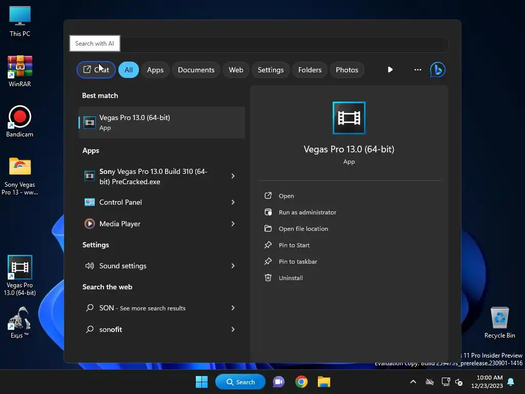Screen dimensions: 525x394
Task: Select the WinRAR desktop shortcut
Action: (20, 71)
